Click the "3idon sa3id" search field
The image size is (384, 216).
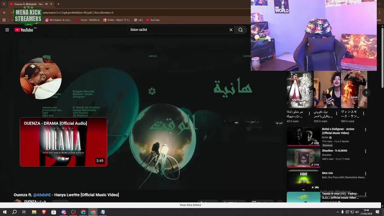tap(178, 30)
